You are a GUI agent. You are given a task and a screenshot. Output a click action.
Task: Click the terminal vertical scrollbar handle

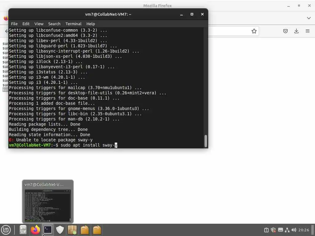click(x=206, y=141)
